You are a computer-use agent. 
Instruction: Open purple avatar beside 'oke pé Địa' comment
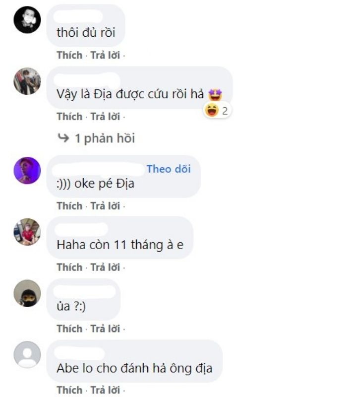pos(27,170)
